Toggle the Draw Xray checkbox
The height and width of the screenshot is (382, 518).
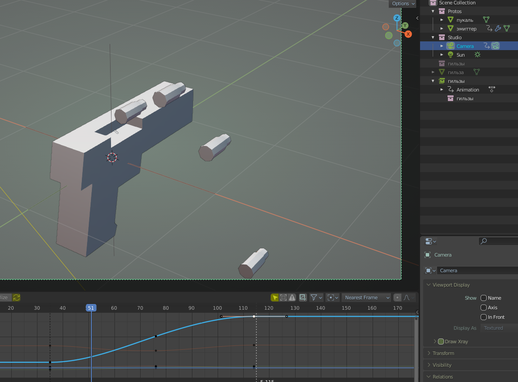pos(441,341)
